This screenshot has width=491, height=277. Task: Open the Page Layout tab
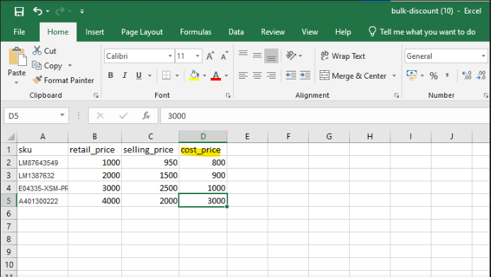pyautogui.click(x=142, y=32)
